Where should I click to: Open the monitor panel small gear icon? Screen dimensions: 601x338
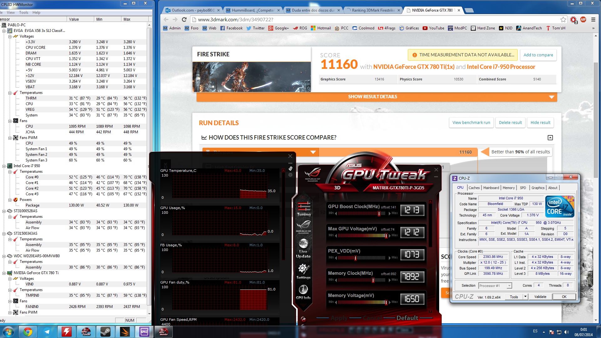[x=290, y=175]
